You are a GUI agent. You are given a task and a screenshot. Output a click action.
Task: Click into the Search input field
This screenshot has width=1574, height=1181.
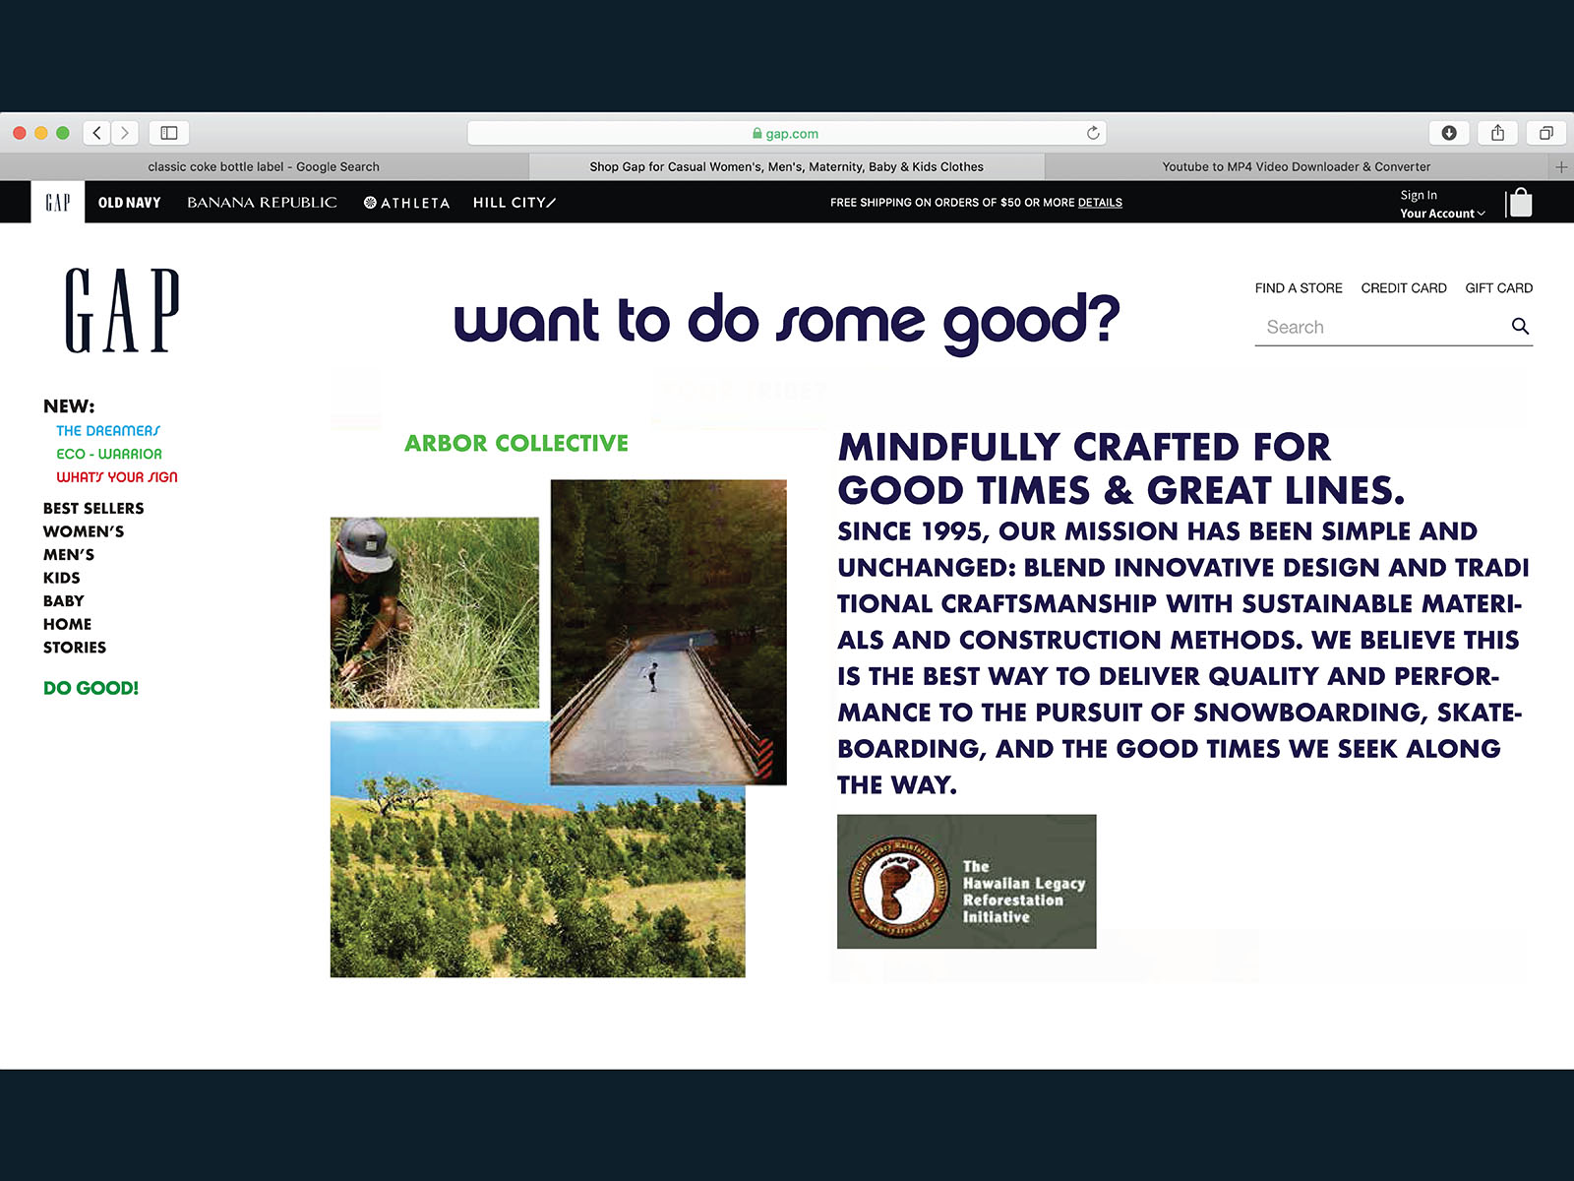(1377, 328)
